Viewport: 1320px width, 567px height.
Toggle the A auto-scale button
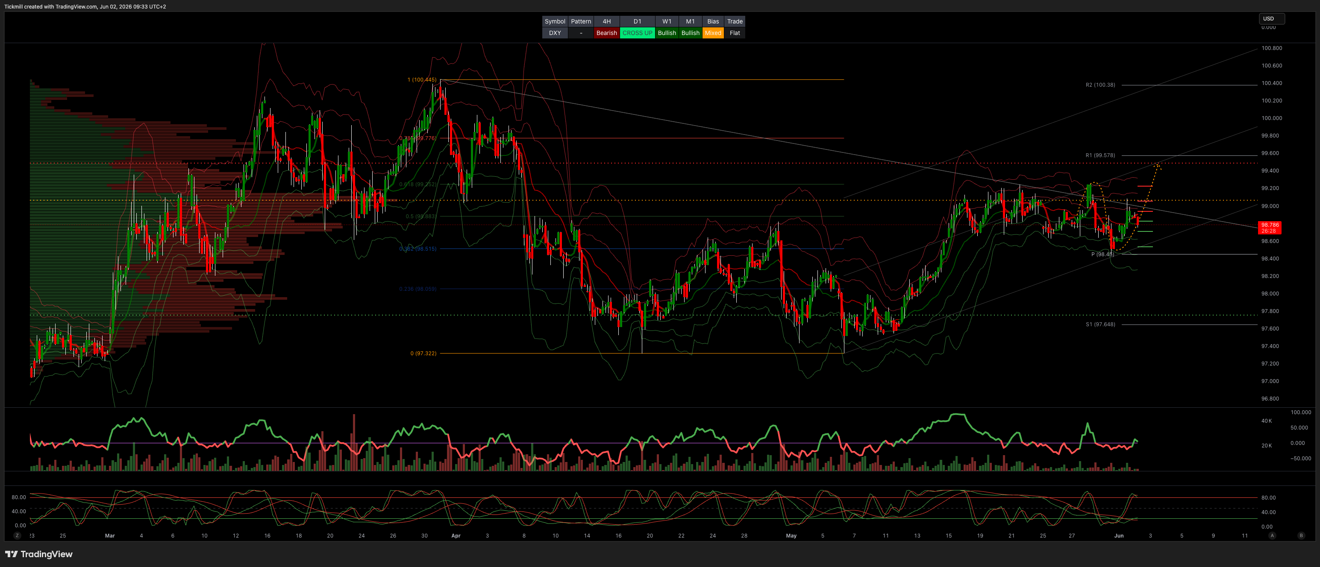point(1272,535)
